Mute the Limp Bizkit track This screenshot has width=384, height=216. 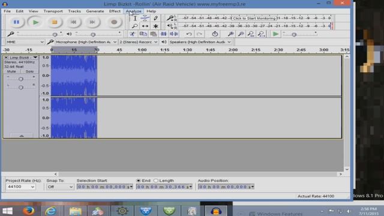click(11, 71)
